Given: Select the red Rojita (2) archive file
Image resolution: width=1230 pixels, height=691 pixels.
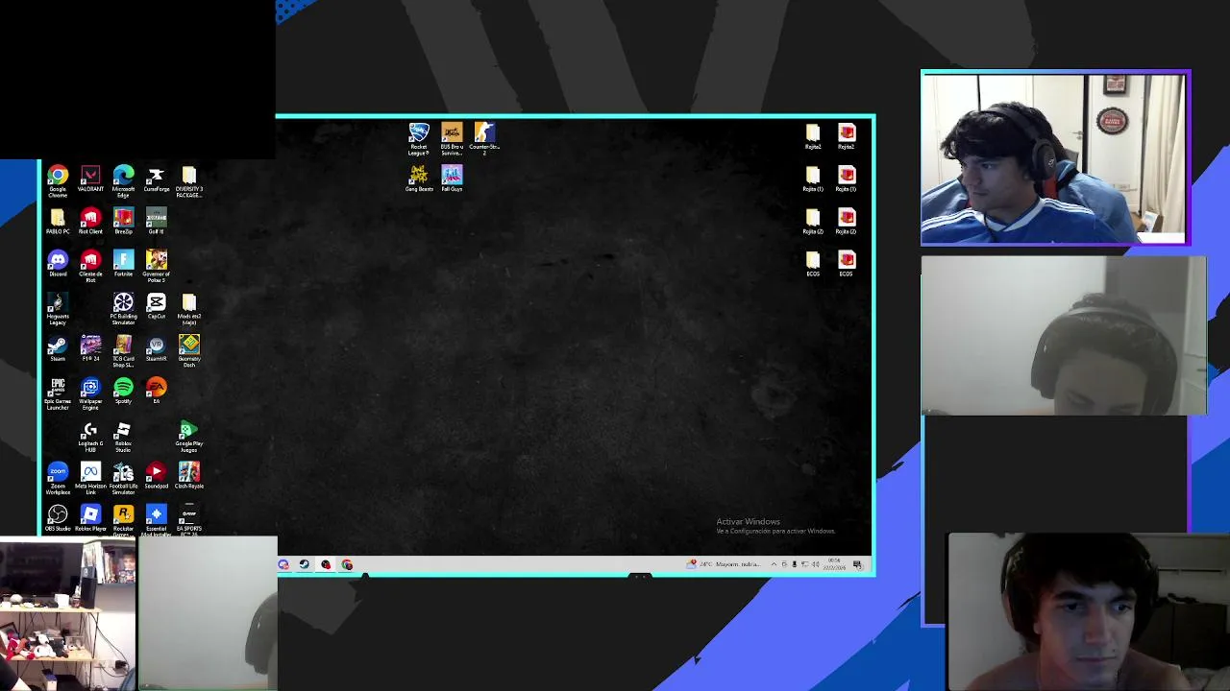Looking at the screenshot, I should (846, 221).
